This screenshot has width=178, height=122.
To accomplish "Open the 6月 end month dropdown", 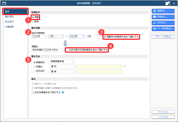I will click(94, 36).
